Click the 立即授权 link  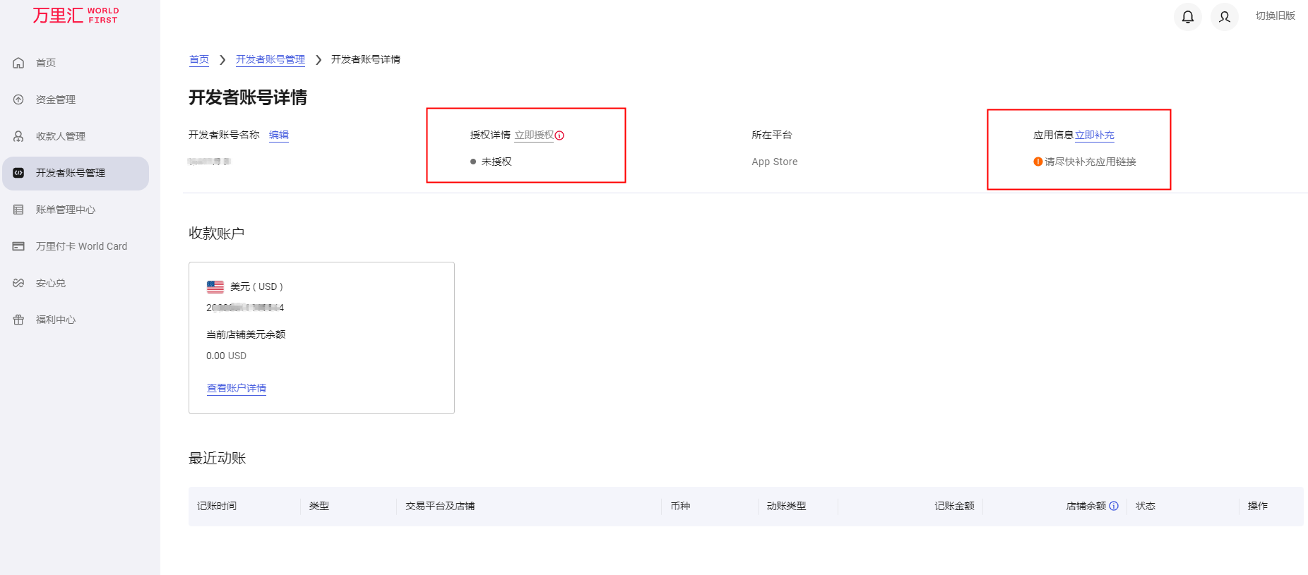534,135
